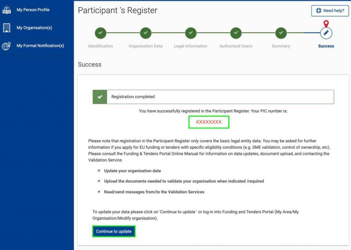Click arrow icon beside Read/send messages

pyautogui.click(x=99, y=192)
